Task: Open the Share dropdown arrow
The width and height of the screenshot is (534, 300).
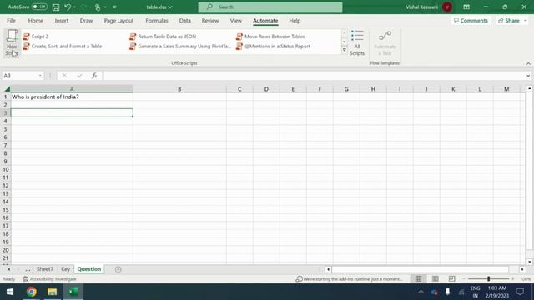Action: [x=526, y=21]
